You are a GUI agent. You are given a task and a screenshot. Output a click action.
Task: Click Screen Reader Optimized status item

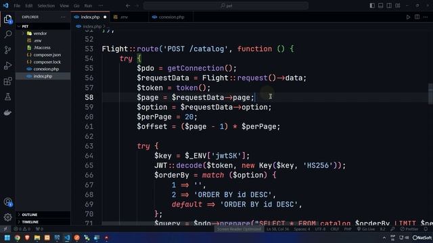239,229
